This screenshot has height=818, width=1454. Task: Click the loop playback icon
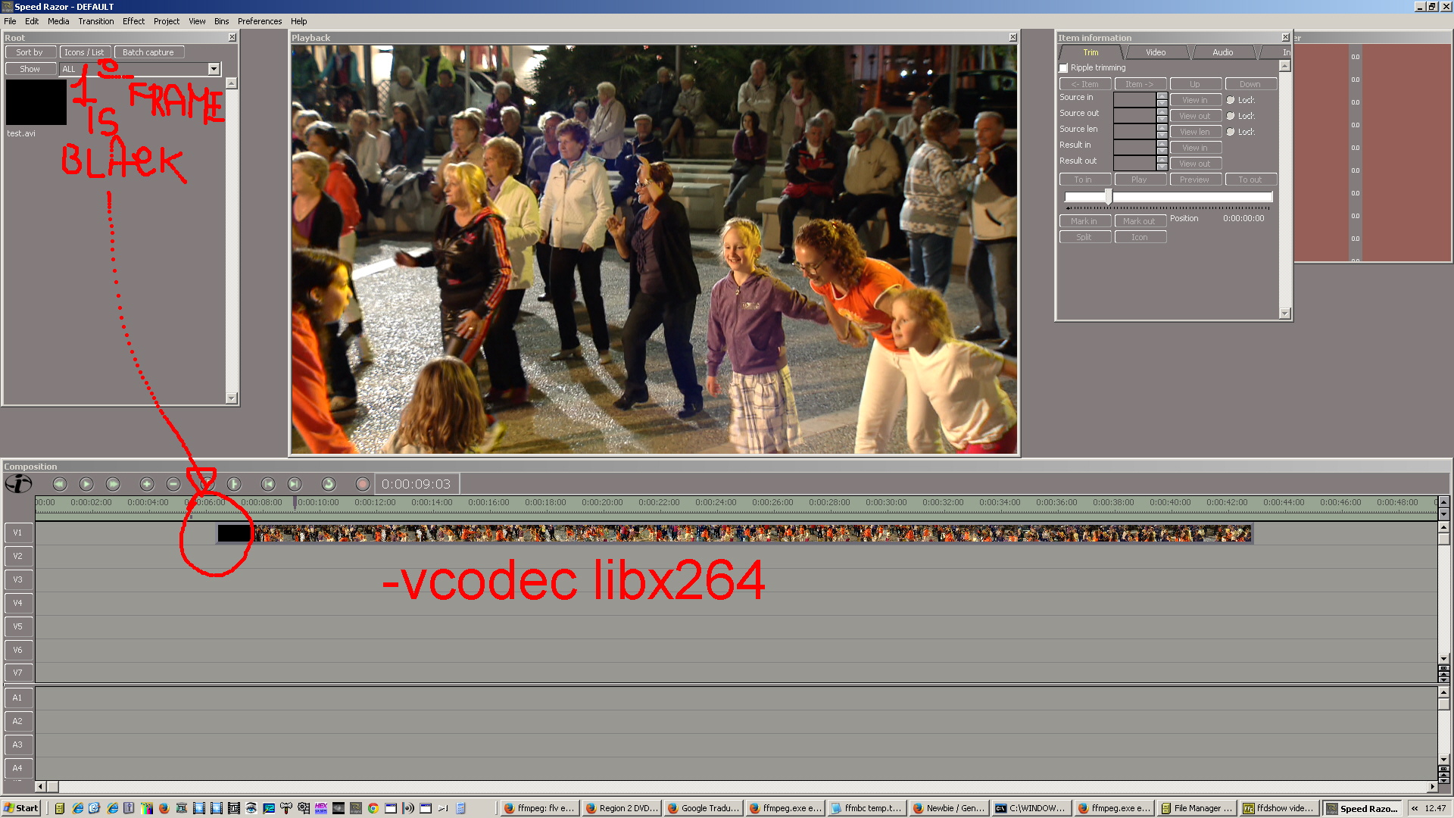(329, 484)
